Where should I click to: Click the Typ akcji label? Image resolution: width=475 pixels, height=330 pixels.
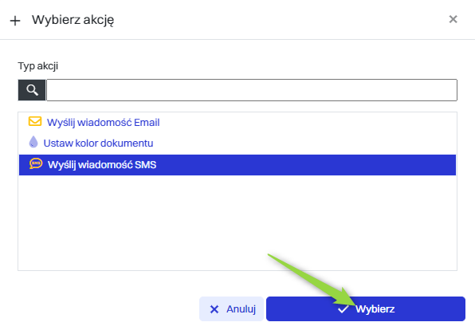38,65
